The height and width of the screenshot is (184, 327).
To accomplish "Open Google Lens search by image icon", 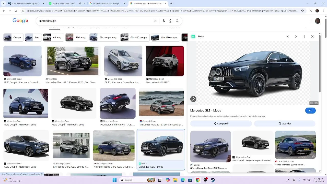I will click(171, 21).
